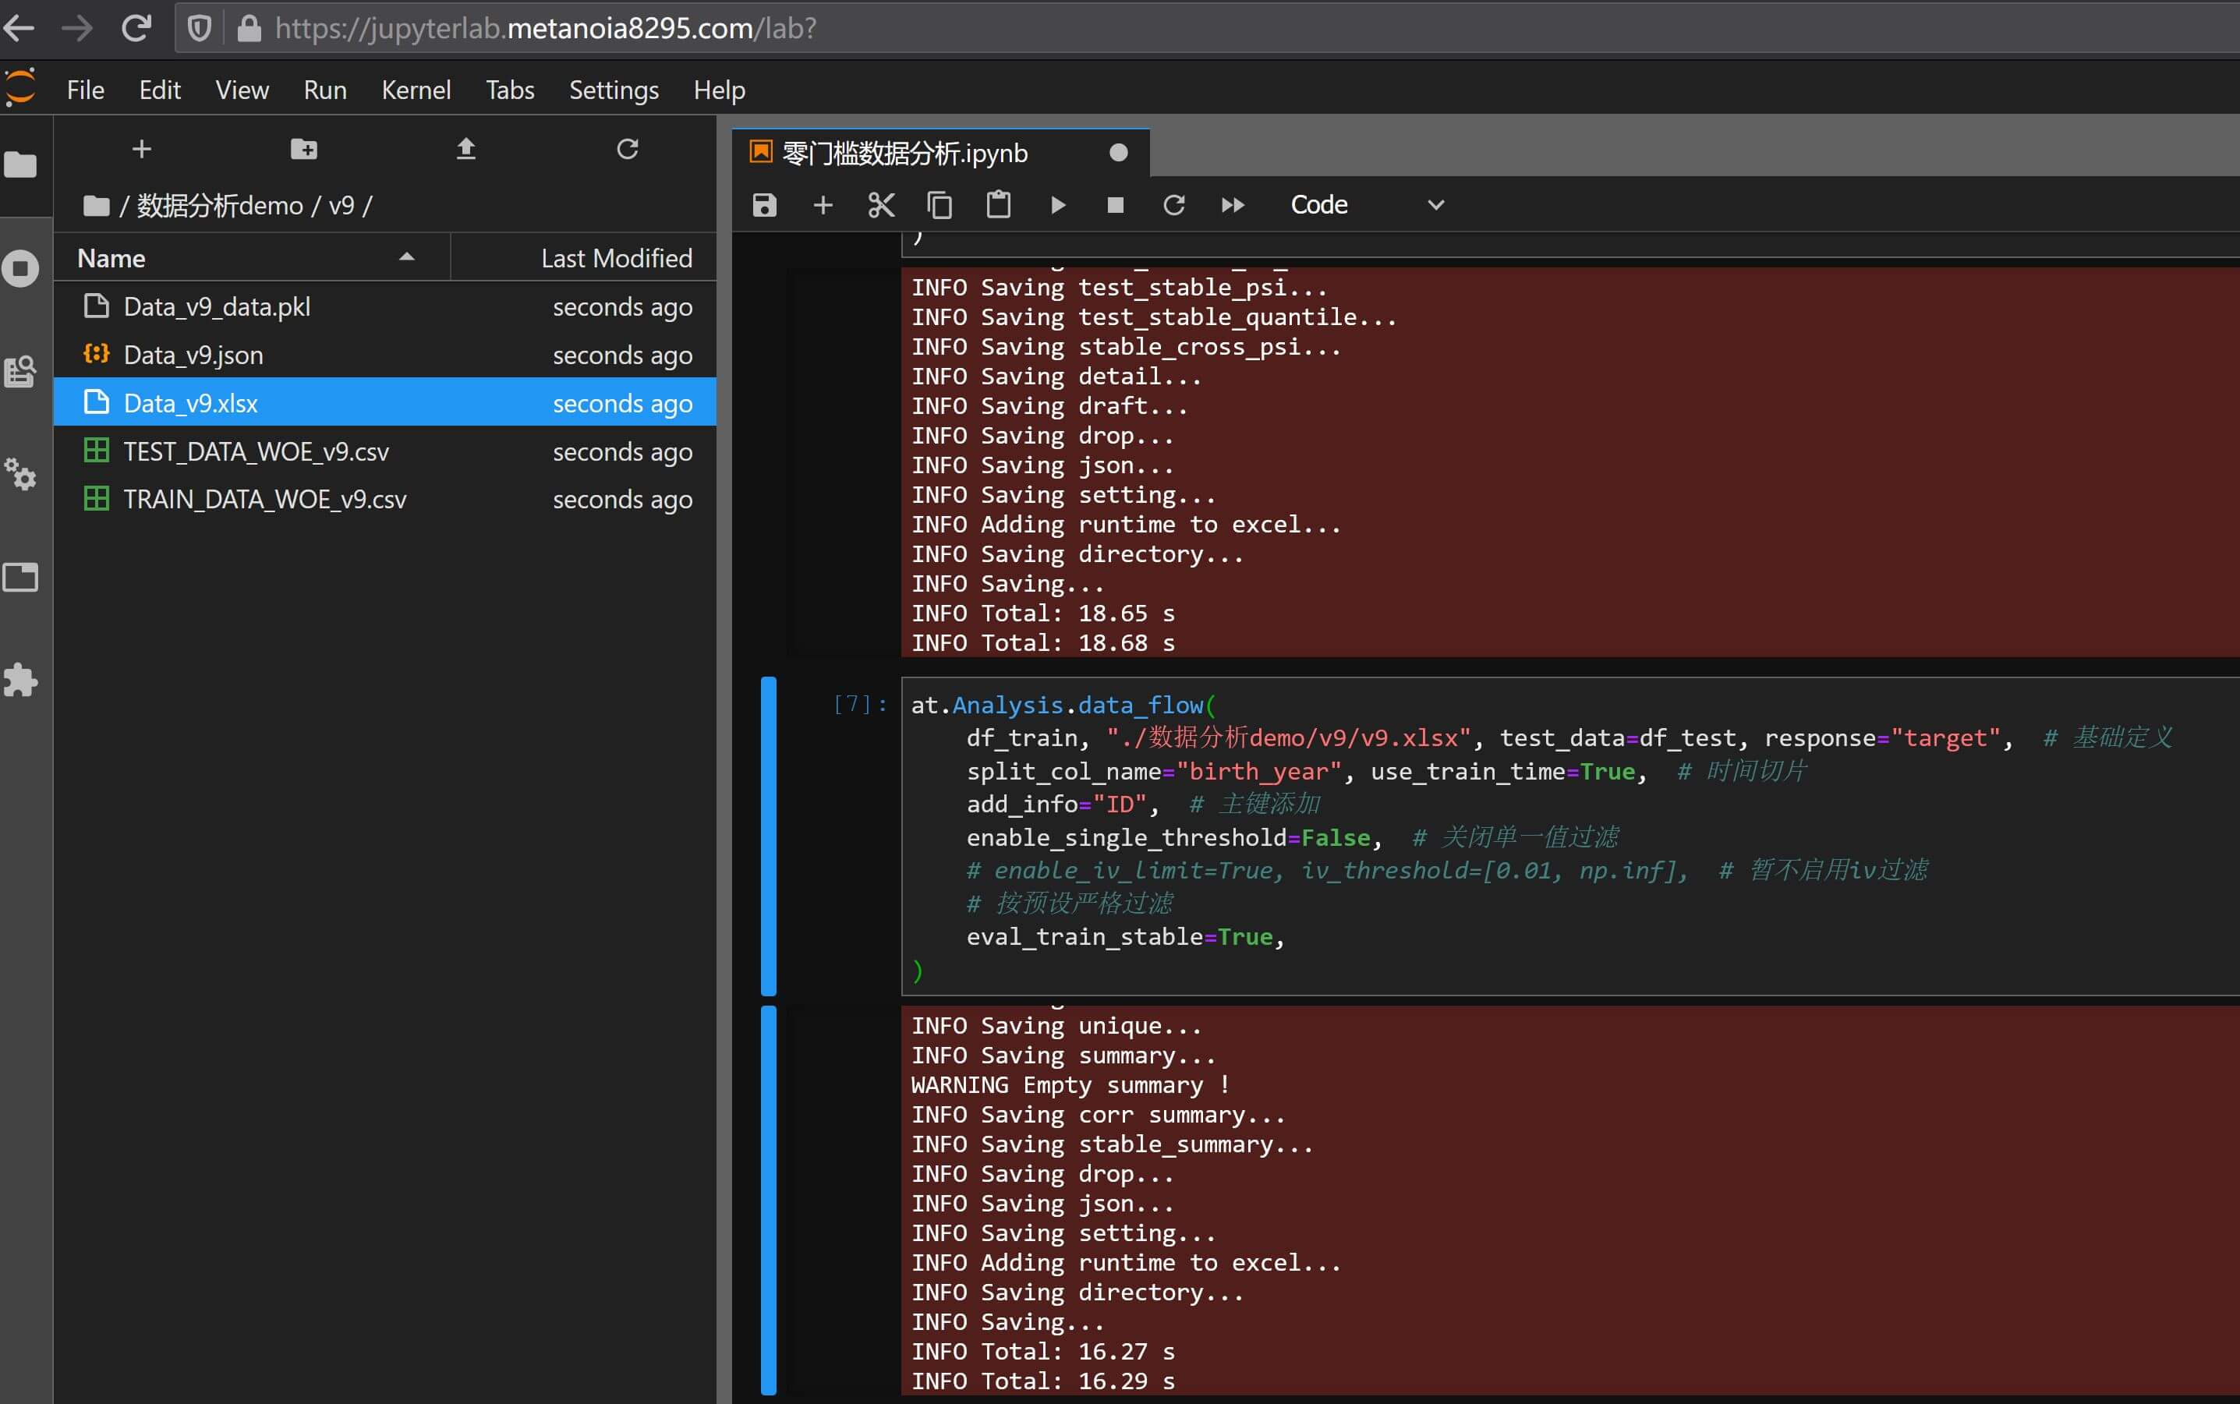
Task: Navigate to the 数据分析demo breadcrumb folder
Action: 220,205
